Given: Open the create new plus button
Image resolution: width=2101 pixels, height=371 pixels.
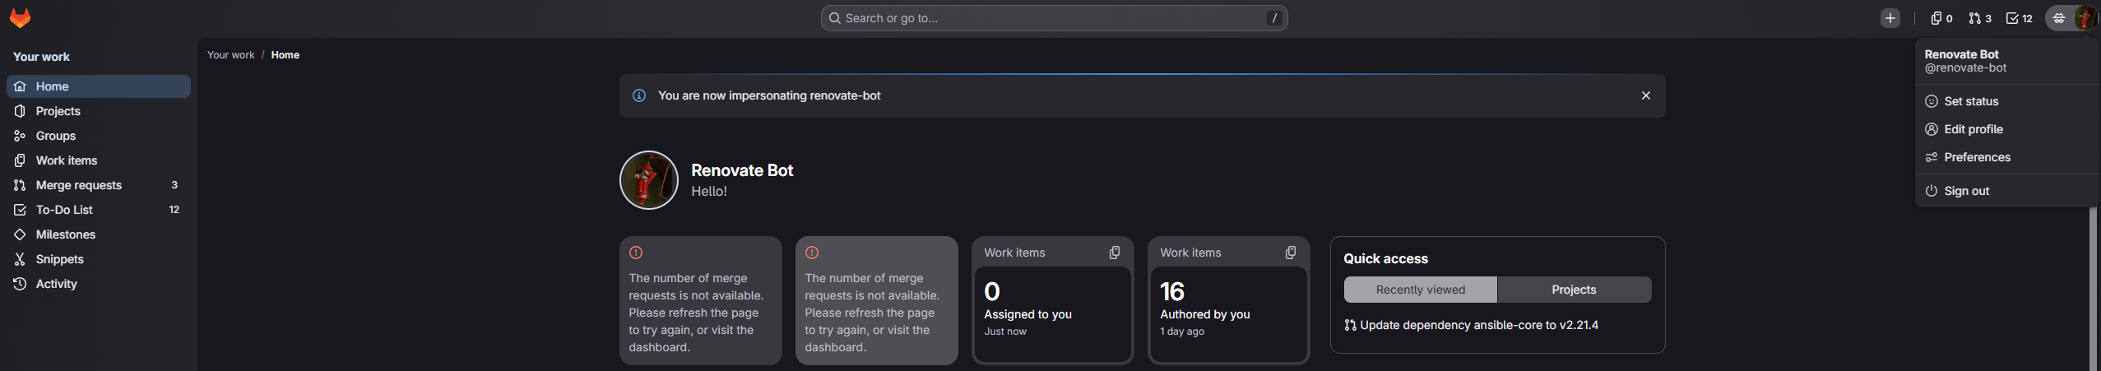Looking at the screenshot, I should coord(1890,18).
